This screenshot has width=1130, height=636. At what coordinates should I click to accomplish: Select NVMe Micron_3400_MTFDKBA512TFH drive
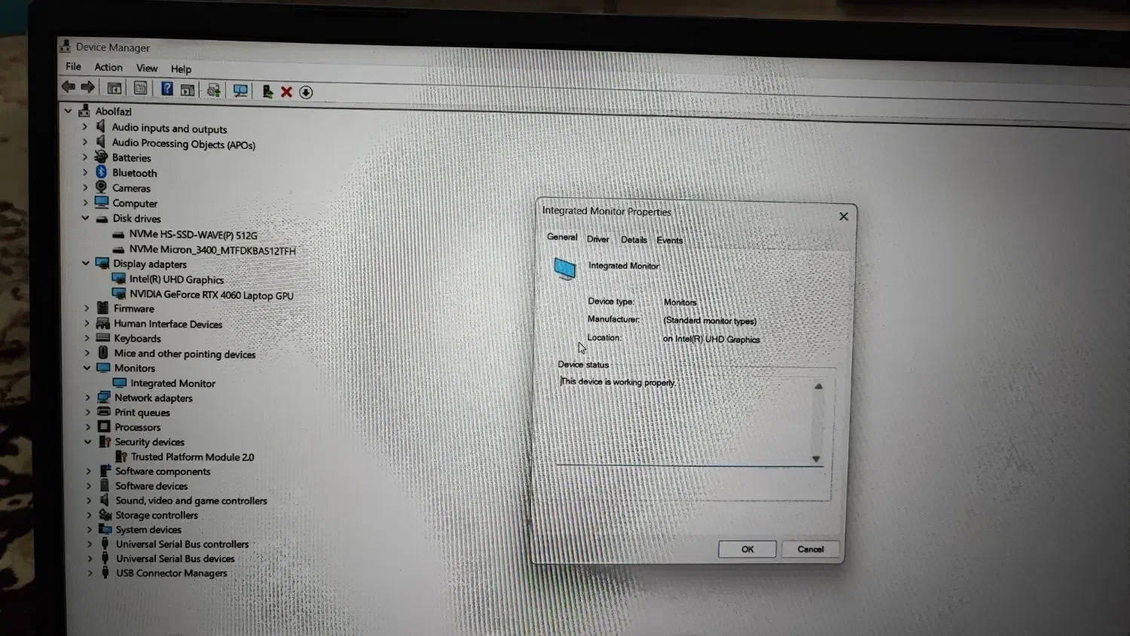point(212,250)
